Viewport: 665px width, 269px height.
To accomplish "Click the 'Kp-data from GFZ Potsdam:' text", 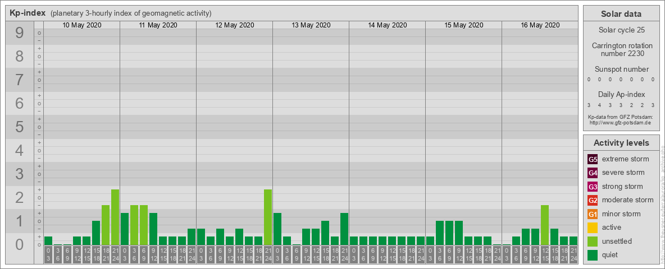I will pos(620,117).
